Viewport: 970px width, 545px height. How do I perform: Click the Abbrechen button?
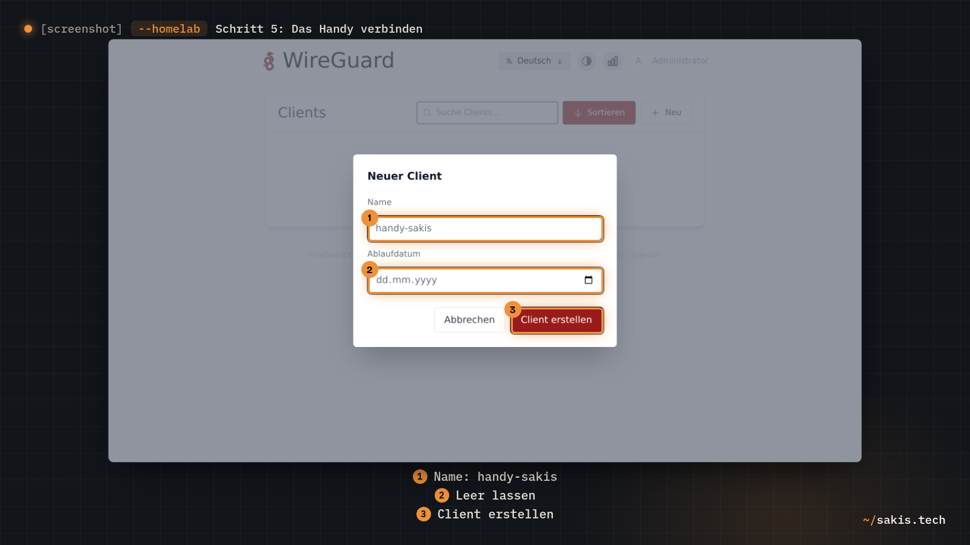pos(469,320)
